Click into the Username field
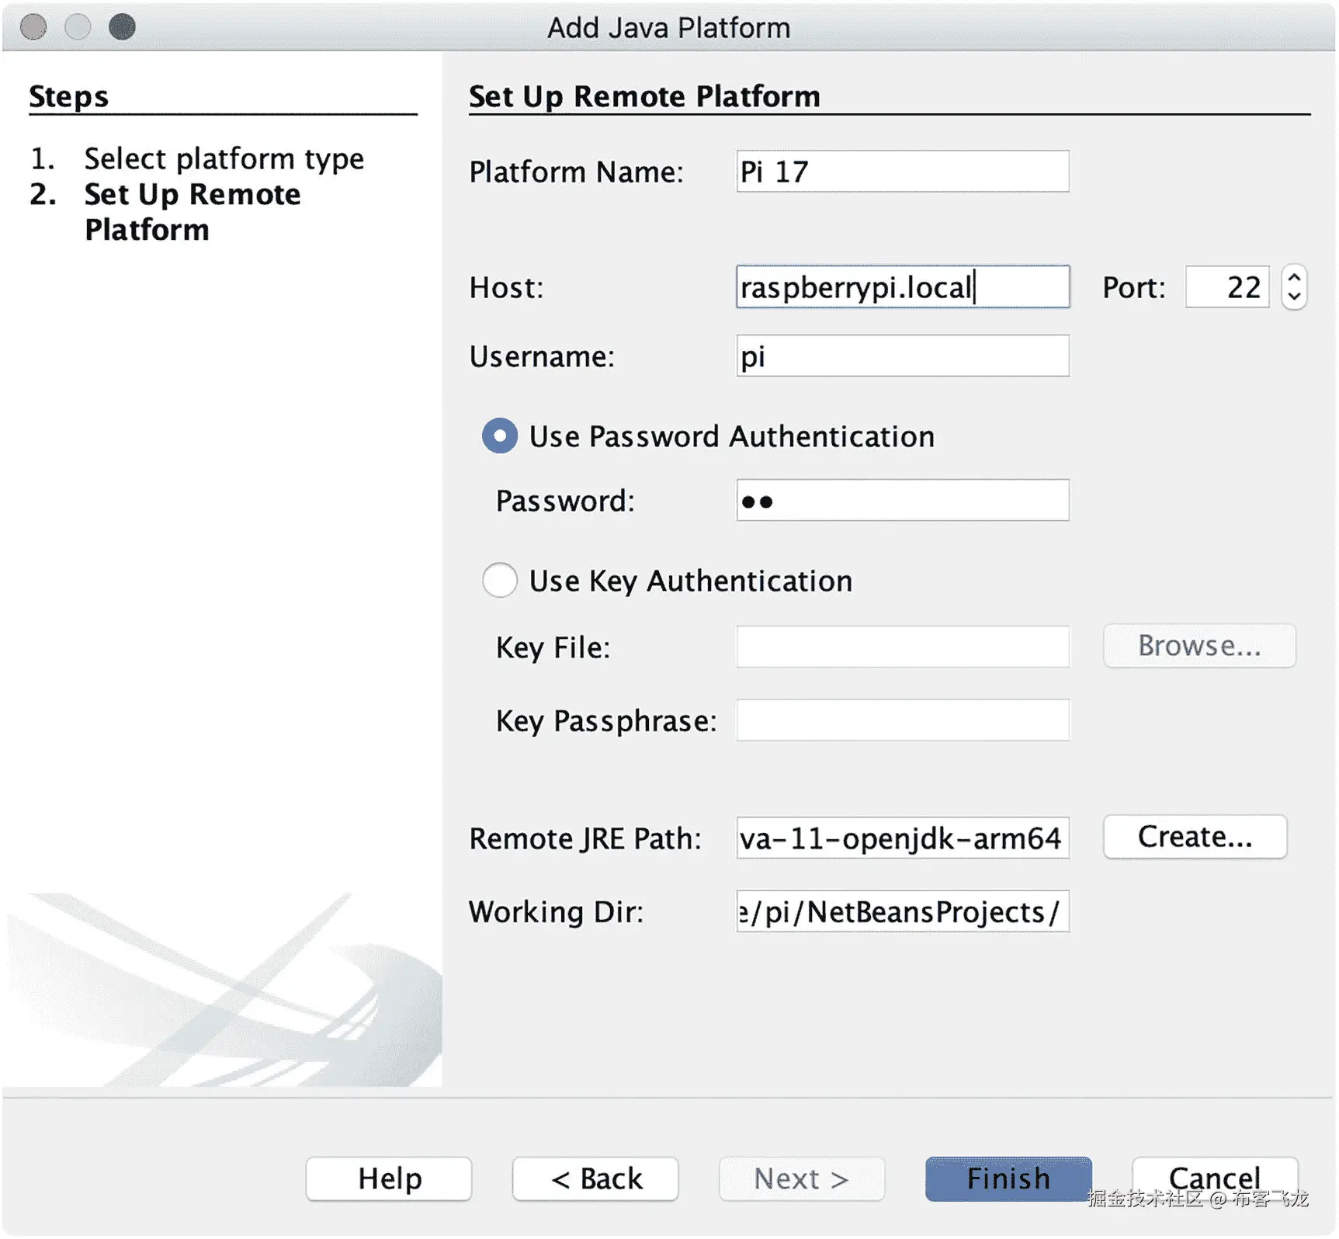The height and width of the screenshot is (1239, 1339). point(902,356)
